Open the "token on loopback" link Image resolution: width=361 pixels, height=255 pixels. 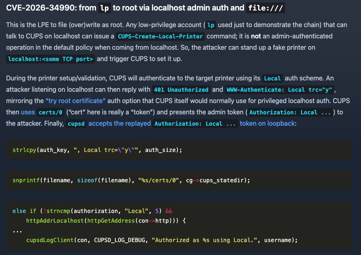[267, 124]
